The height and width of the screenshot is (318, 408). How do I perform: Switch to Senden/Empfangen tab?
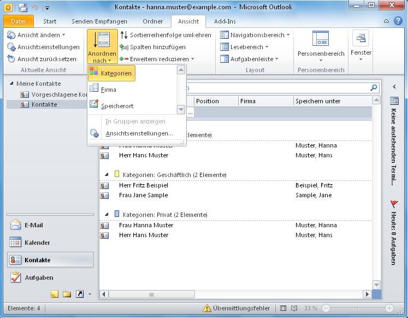coord(99,21)
